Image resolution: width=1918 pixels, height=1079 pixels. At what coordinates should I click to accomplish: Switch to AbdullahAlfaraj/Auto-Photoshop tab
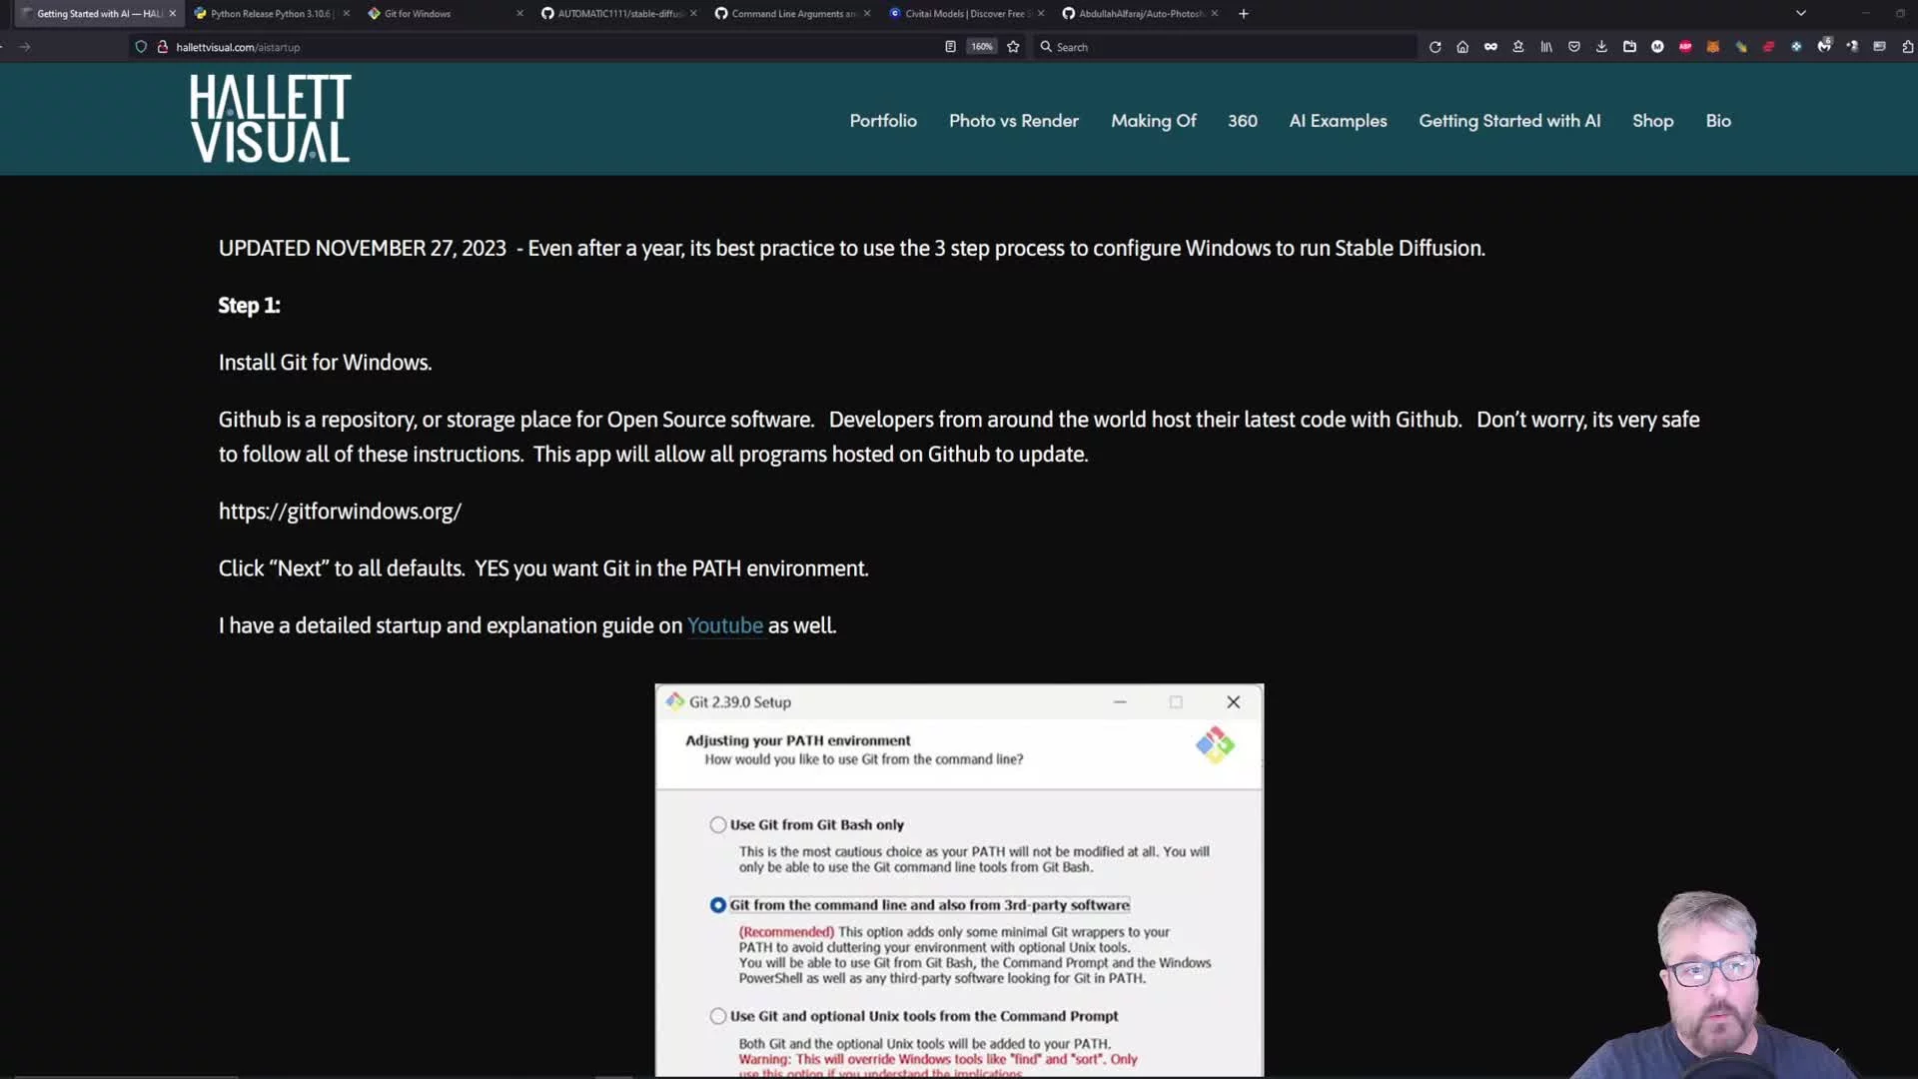point(1139,14)
